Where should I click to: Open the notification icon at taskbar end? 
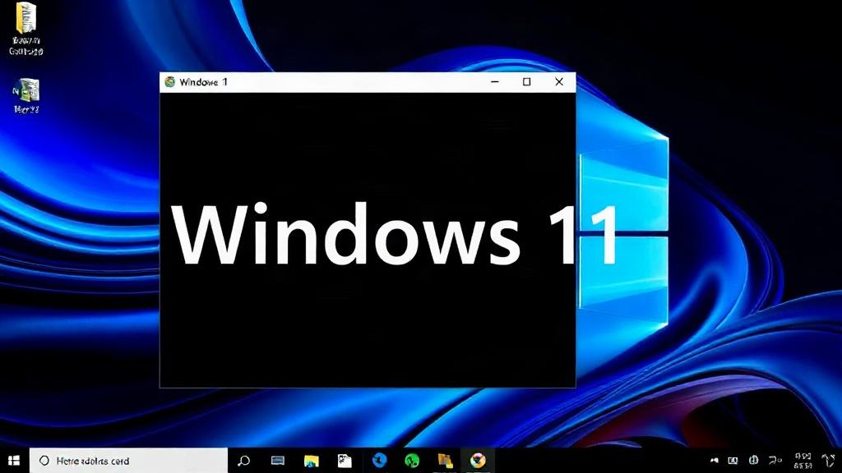(829, 461)
